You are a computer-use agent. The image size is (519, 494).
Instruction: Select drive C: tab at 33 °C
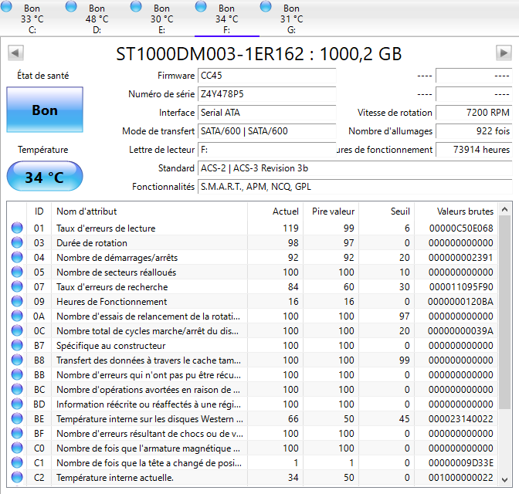click(32, 19)
